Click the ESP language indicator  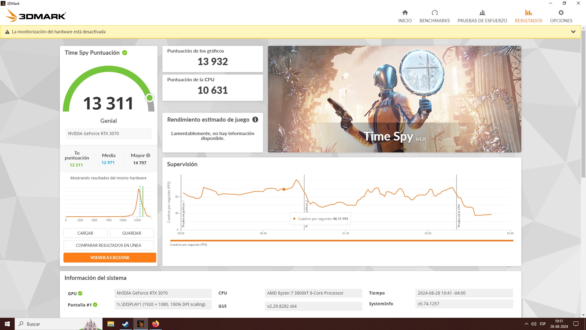coord(543,324)
